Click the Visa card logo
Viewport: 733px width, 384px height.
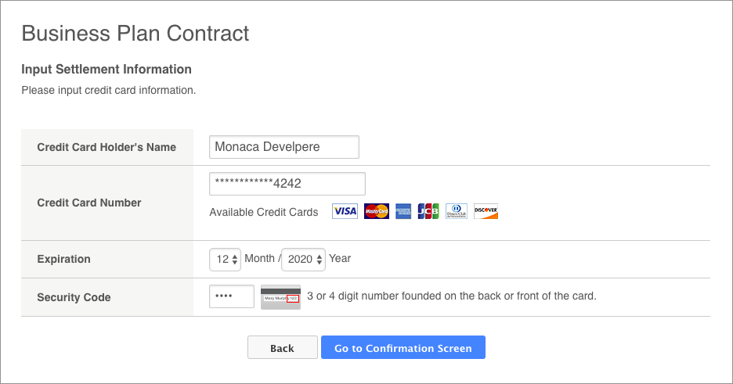click(345, 211)
